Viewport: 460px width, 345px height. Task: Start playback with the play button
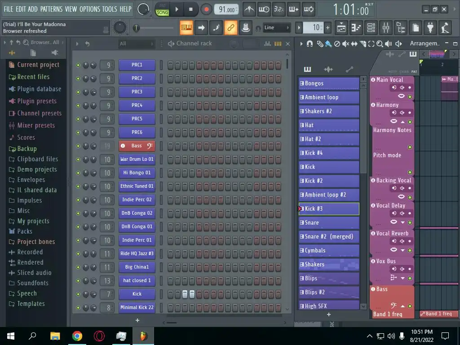(177, 9)
